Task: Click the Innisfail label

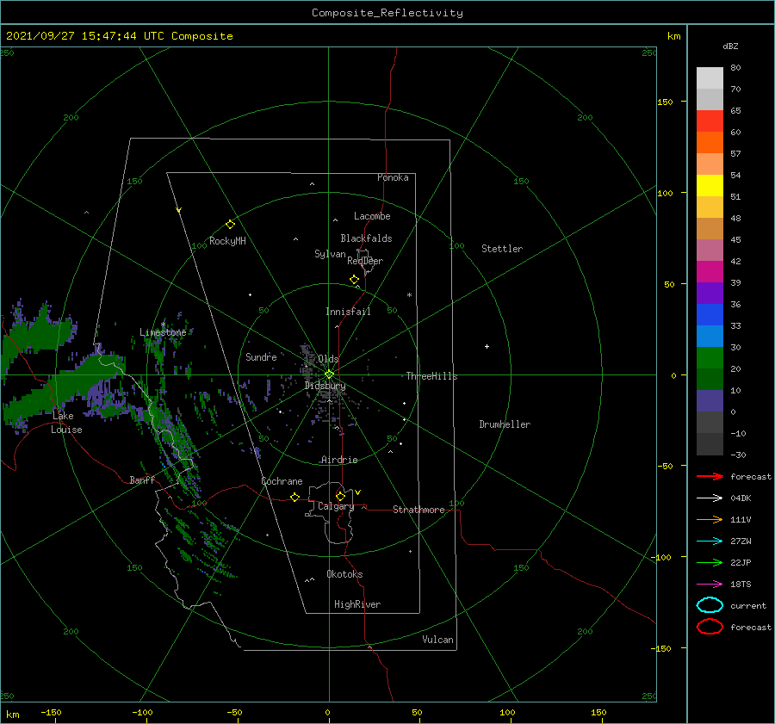Action: click(348, 312)
